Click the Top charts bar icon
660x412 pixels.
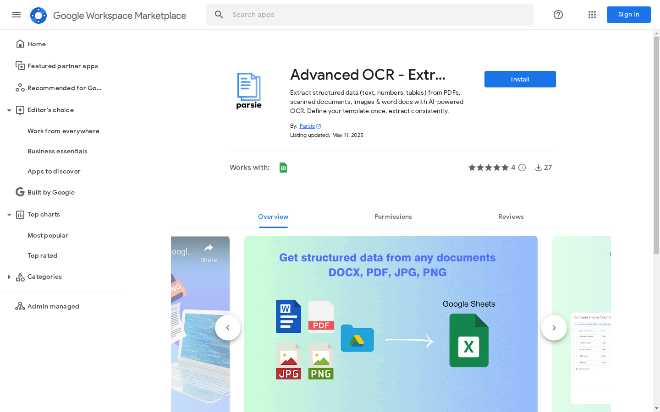[20, 214]
